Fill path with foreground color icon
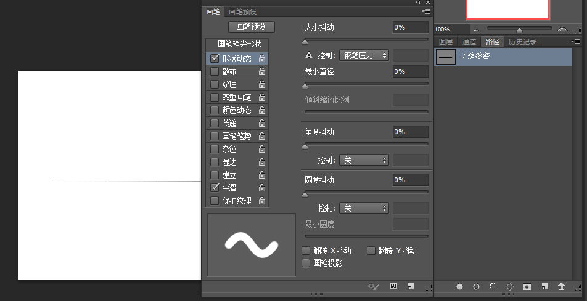This screenshot has width=587, height=301. [459, 286]
